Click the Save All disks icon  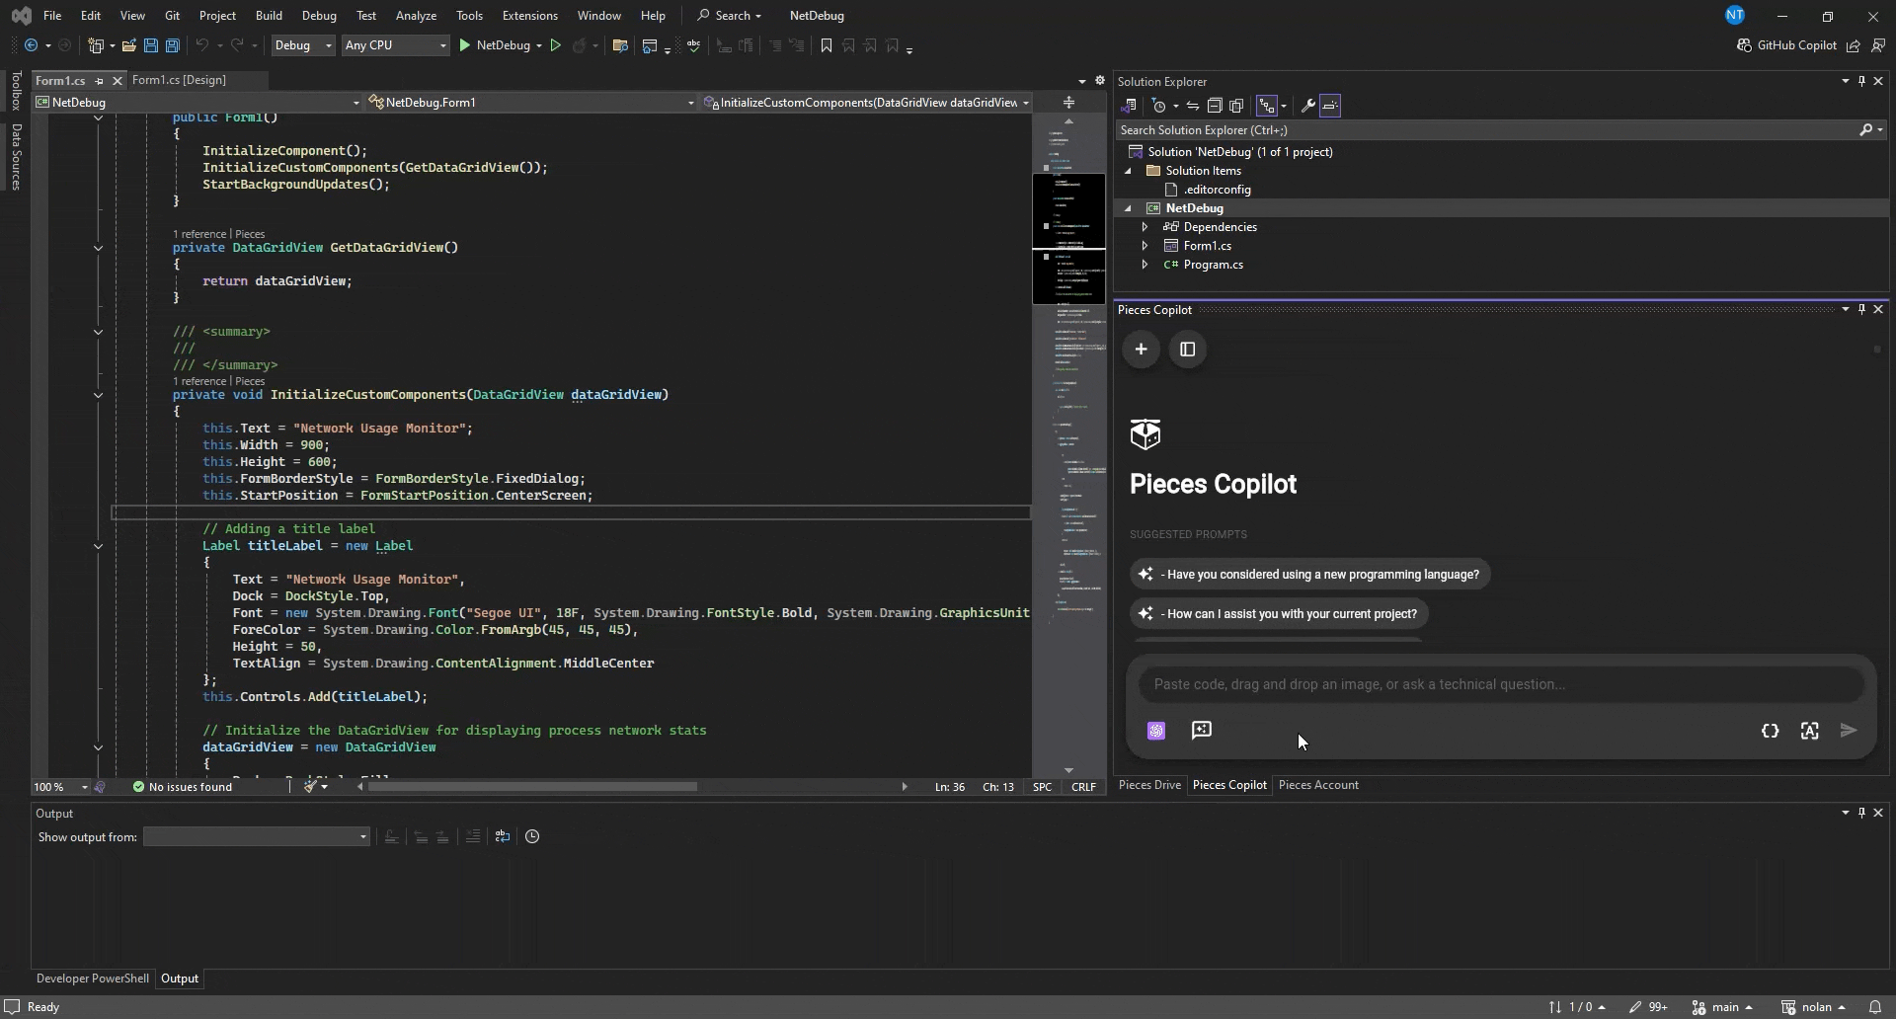(173, 45)
